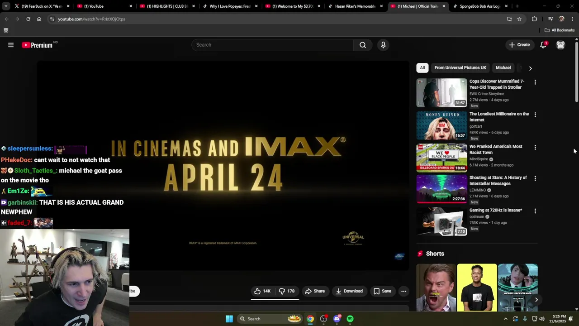Save the video to playlist
Viewport: 579px width, 326px height.
coord(382,291)
